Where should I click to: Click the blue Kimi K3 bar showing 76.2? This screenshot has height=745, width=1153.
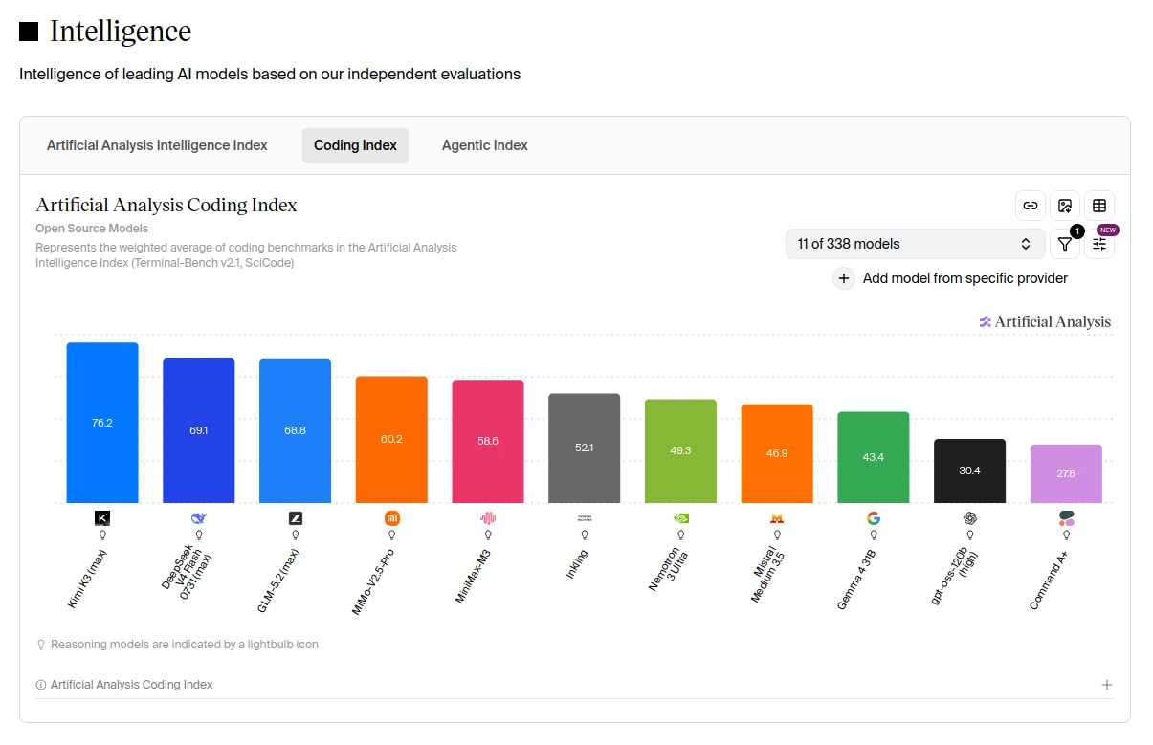click(102, 423)
